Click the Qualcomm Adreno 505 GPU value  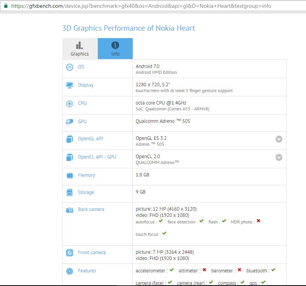point(163,121)
